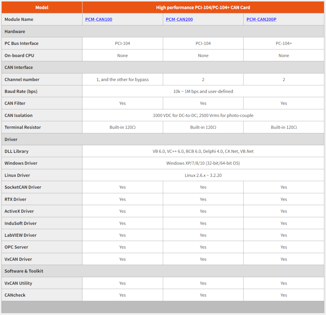Screen dimensions: 326x315
Task: Click the 'Channel number' row label
Action: 22,80
